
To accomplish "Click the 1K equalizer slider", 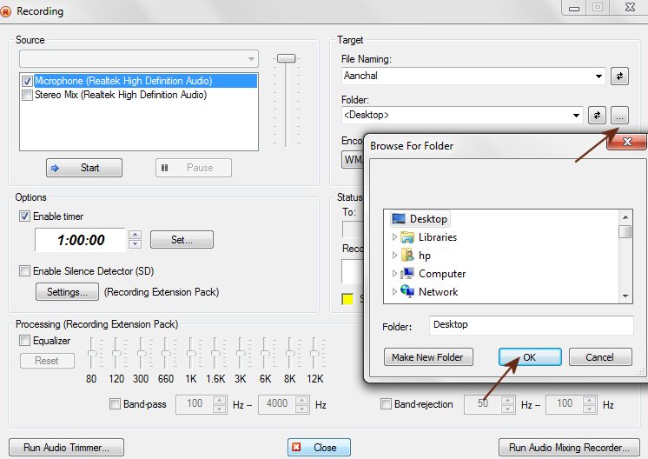I will (x=191, y=353).
